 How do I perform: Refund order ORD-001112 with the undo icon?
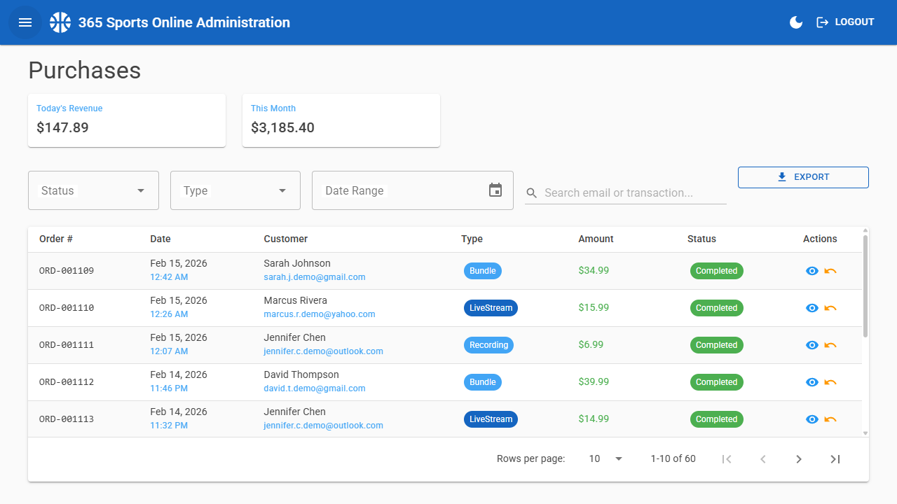point(830,382)
